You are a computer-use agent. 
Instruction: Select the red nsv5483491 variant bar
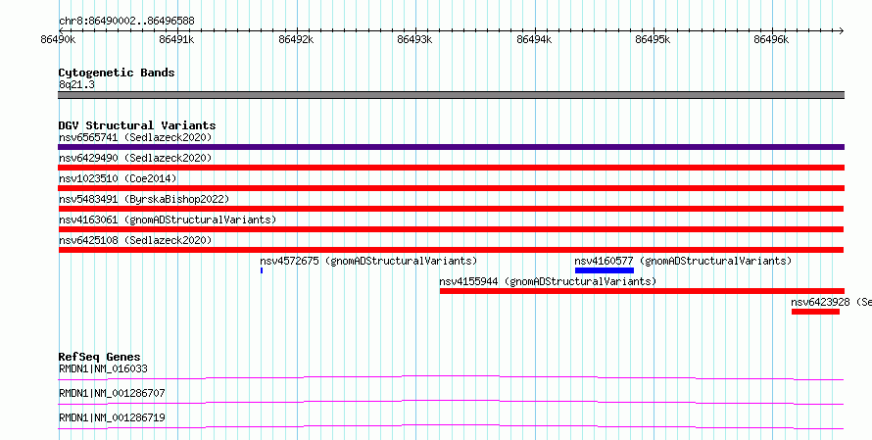(x=451, y=209)
